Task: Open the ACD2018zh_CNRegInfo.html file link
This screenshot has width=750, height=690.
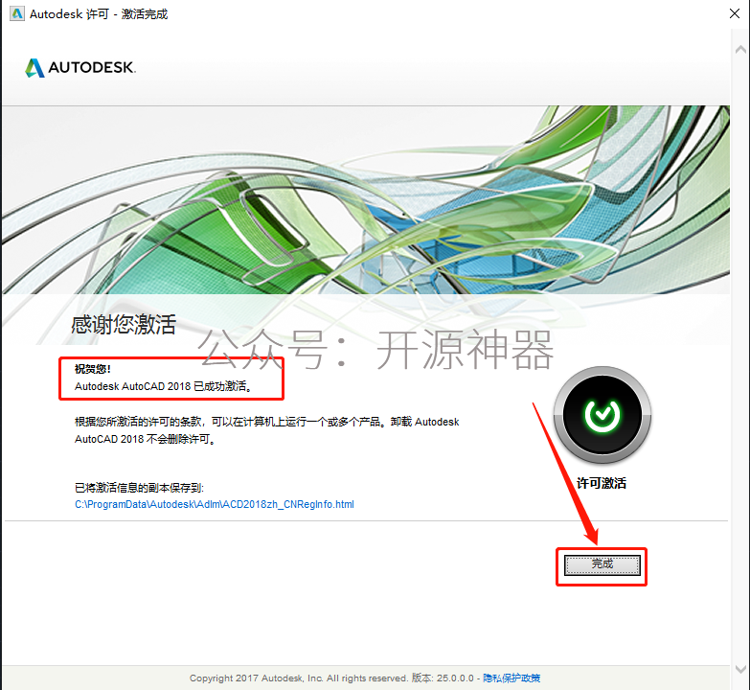Action: [x=215, y=504]
